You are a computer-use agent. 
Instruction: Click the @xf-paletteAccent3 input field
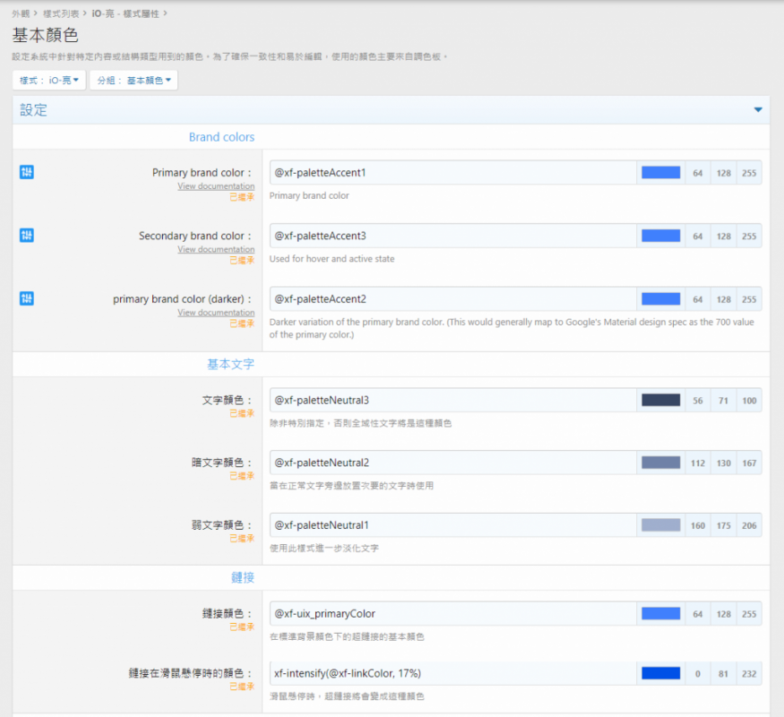pyautogui.click(x=452, y=236)
